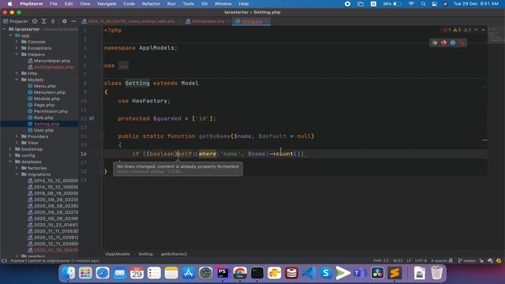Hide the Project tool window with minus icon
This screenshot has width=505, height=284.
point(73,21)
